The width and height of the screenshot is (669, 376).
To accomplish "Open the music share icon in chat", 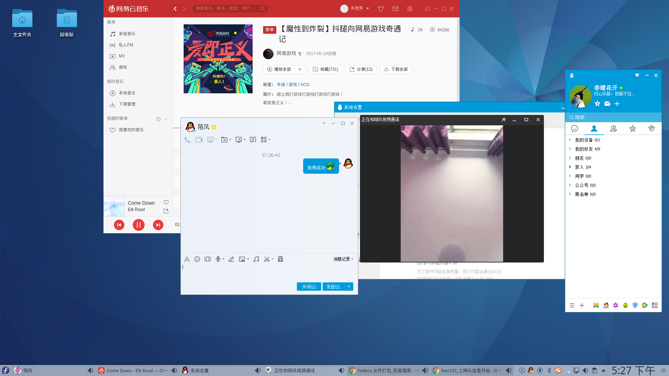I will tap(256, 259).
